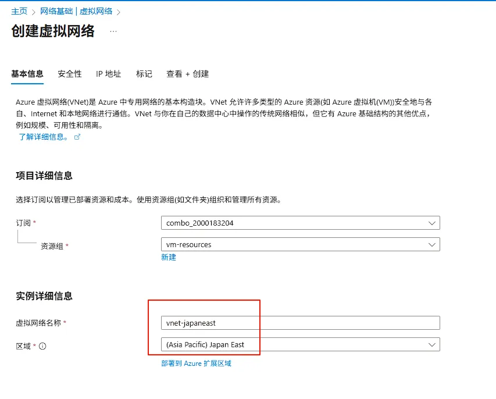The width and height of the screenshot is (496, 399).
Task: Open the IP 地址 tab
Action: tap(109, 74)
